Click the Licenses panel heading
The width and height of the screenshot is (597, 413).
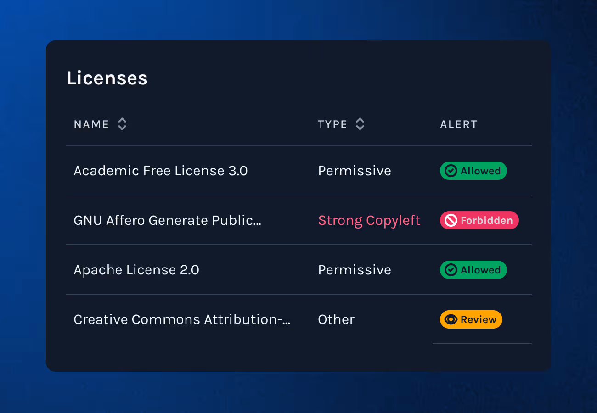(x=107, y=78)
